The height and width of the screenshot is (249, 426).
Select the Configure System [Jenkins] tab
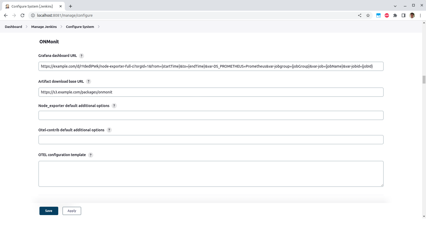coord(33,6)
